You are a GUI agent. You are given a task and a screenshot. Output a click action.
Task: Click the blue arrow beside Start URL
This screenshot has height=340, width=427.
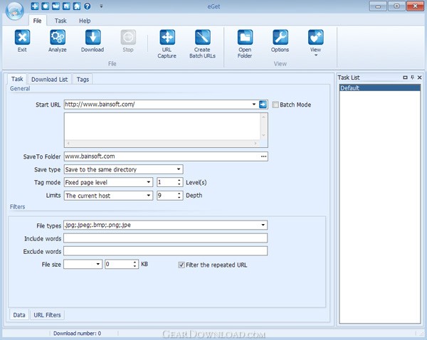[x=263, y=105]
